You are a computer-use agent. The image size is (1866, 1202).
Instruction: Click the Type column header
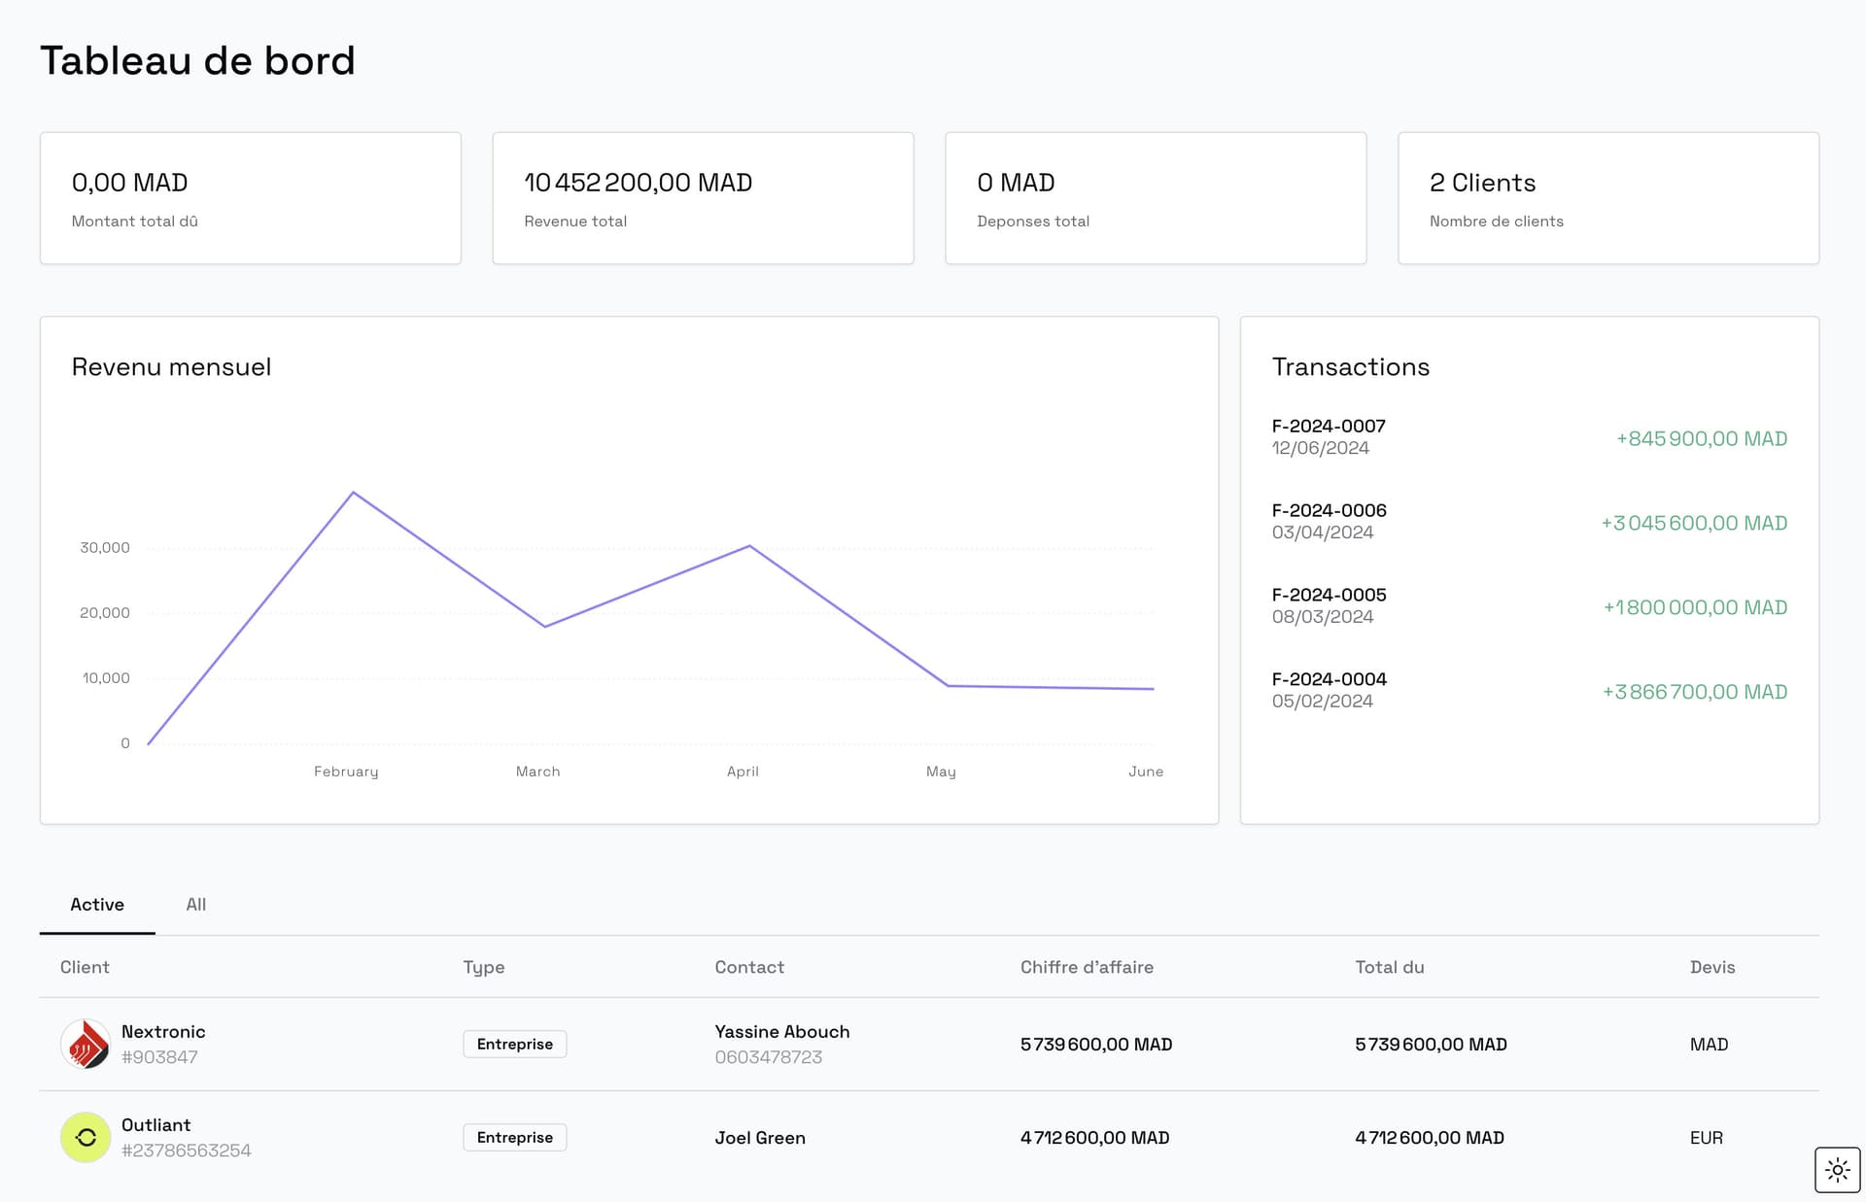click(x=484, y=967)
